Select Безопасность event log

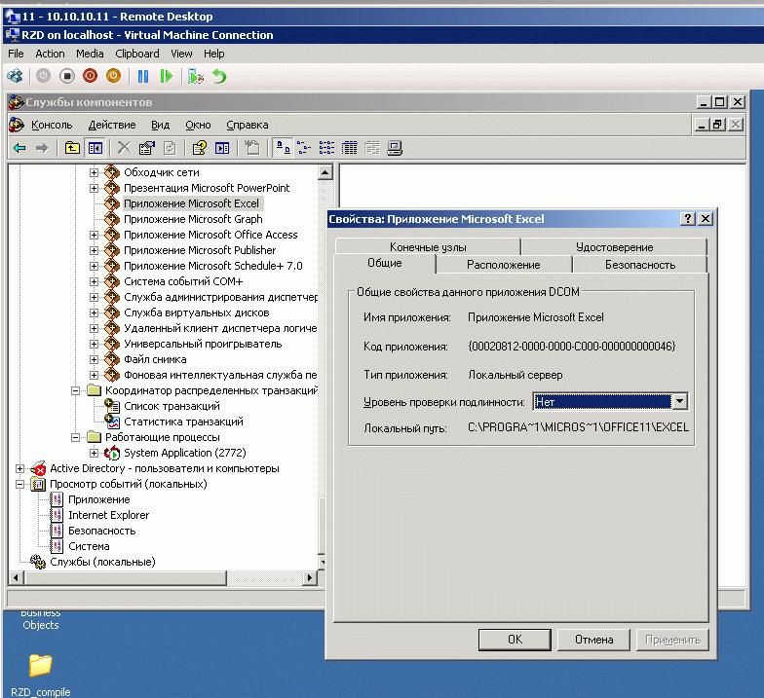click(101, 531)
